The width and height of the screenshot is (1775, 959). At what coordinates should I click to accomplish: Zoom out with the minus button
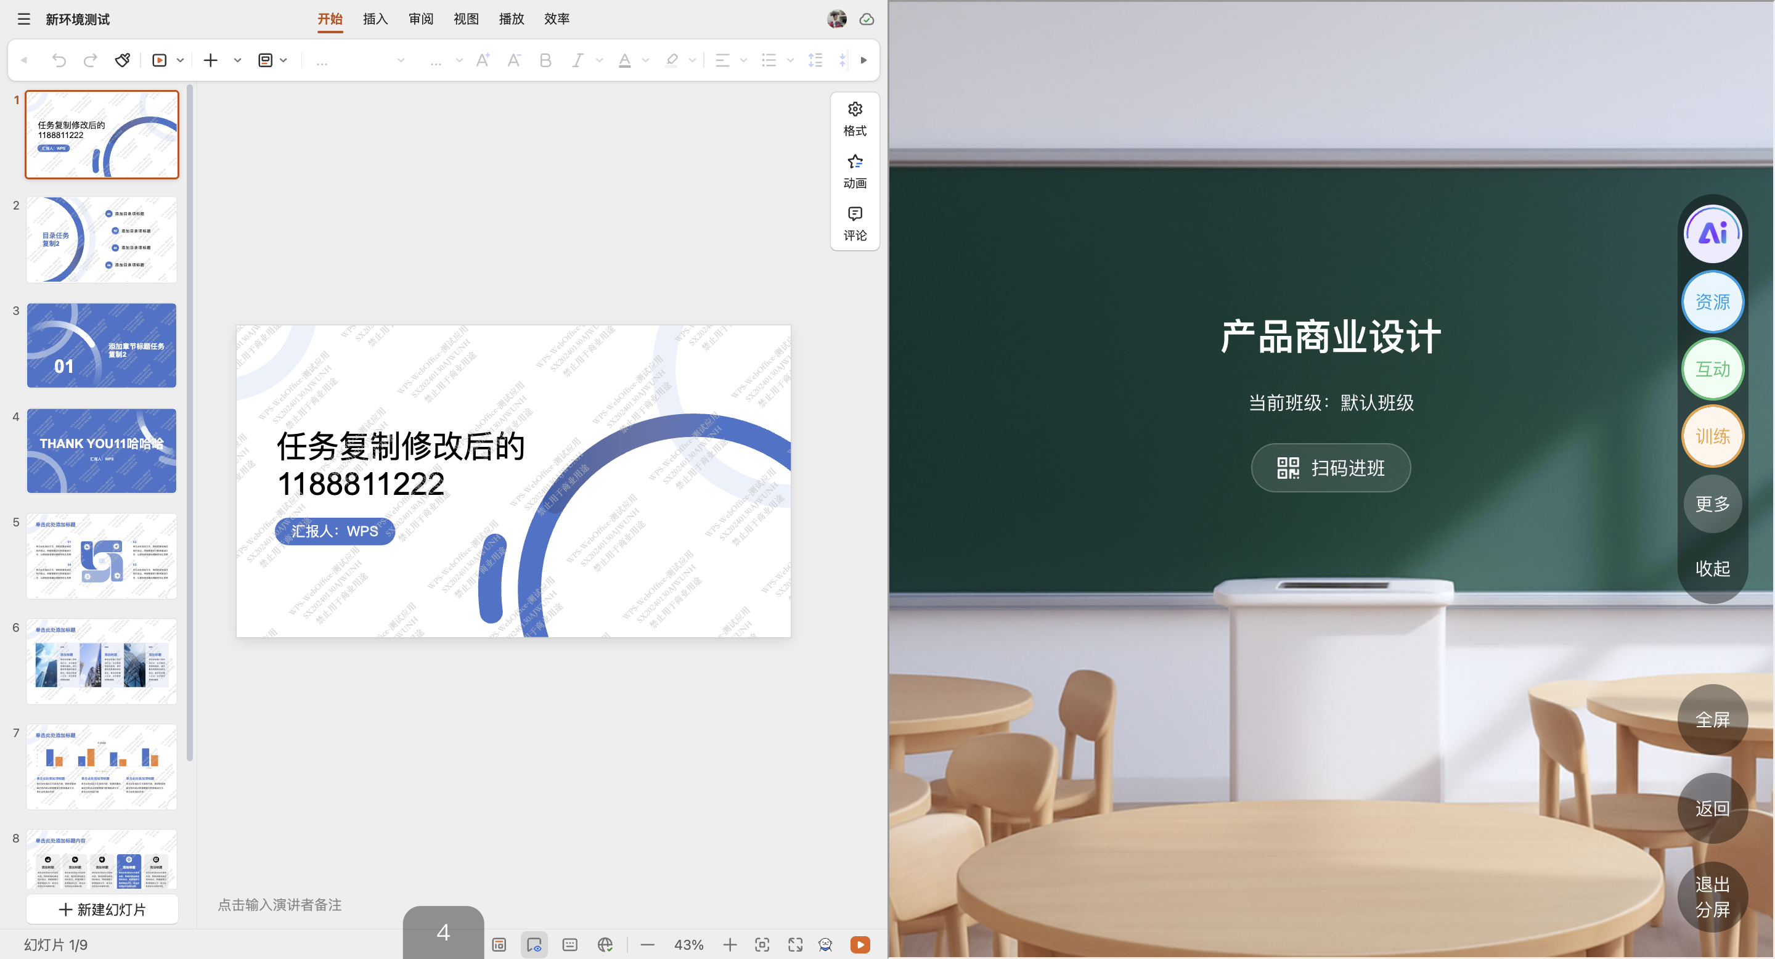tap(648, 945)
